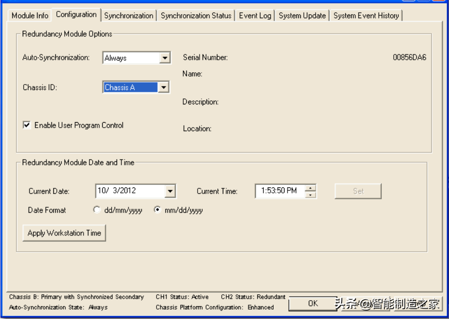The height and width of the screenshot is (319, 449).
Task: Go to the Synchronization Status tab
Action: (196, 15)
